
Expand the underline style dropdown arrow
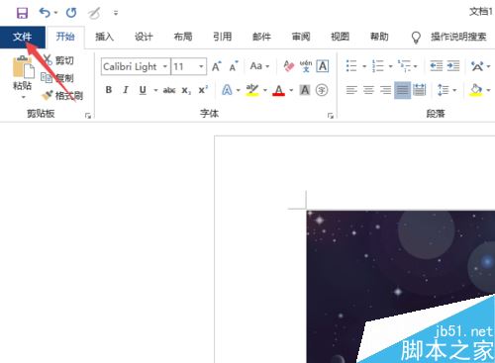tap(155, 90)
